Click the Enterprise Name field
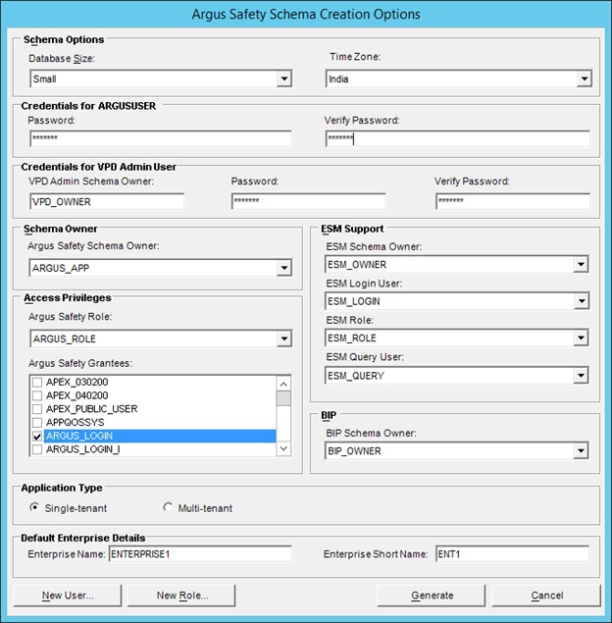Image resolution: width=612 pixels, height=623 pixels. coord(200,554)
